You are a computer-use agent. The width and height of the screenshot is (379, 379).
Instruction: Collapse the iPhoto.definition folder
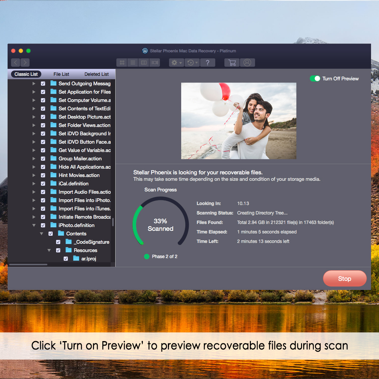(x=34, y=225)
